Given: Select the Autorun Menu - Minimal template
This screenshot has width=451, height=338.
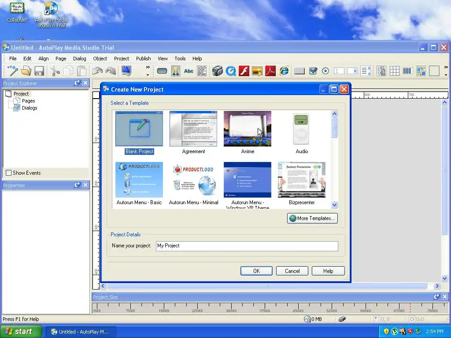Looking at the screenshot, I should 193,184.
